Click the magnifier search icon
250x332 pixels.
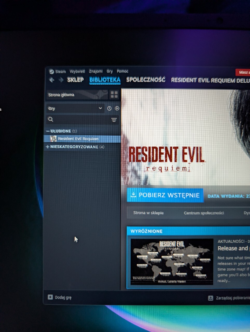[x=51, y=119]
